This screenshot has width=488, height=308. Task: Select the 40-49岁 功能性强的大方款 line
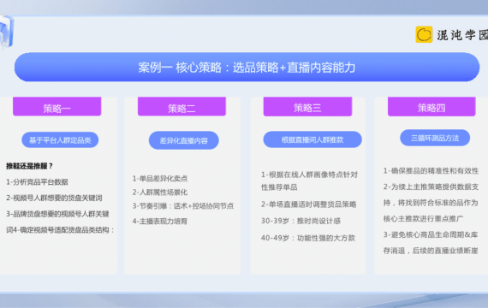pos(308,238)
